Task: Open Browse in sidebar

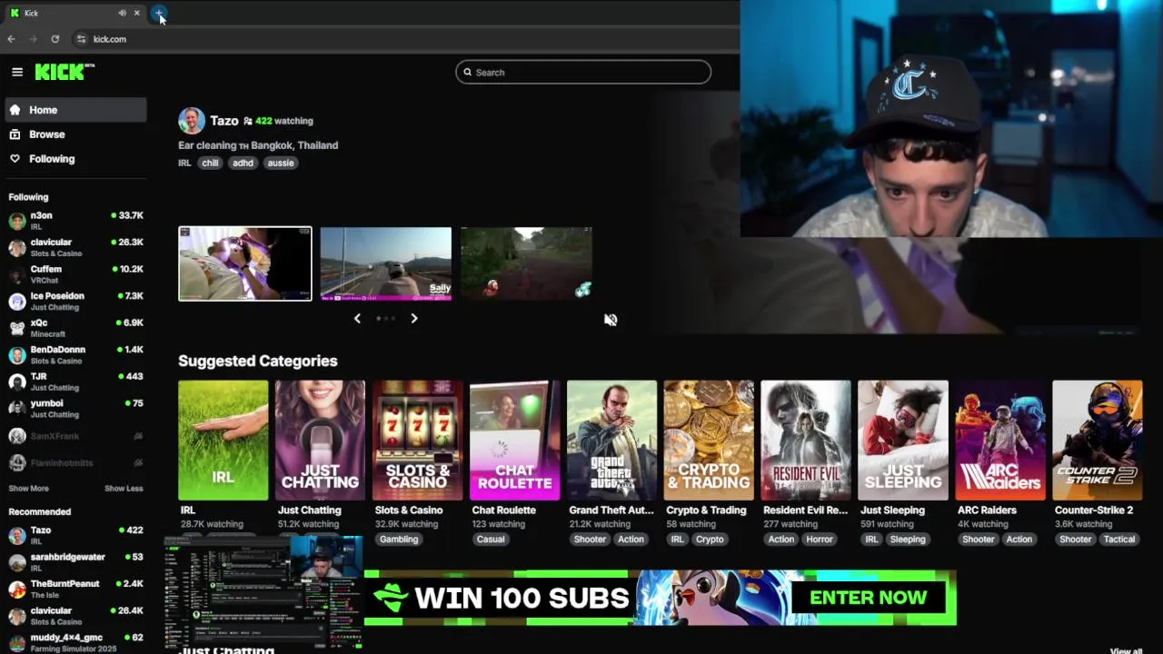Action: (75, 134)
